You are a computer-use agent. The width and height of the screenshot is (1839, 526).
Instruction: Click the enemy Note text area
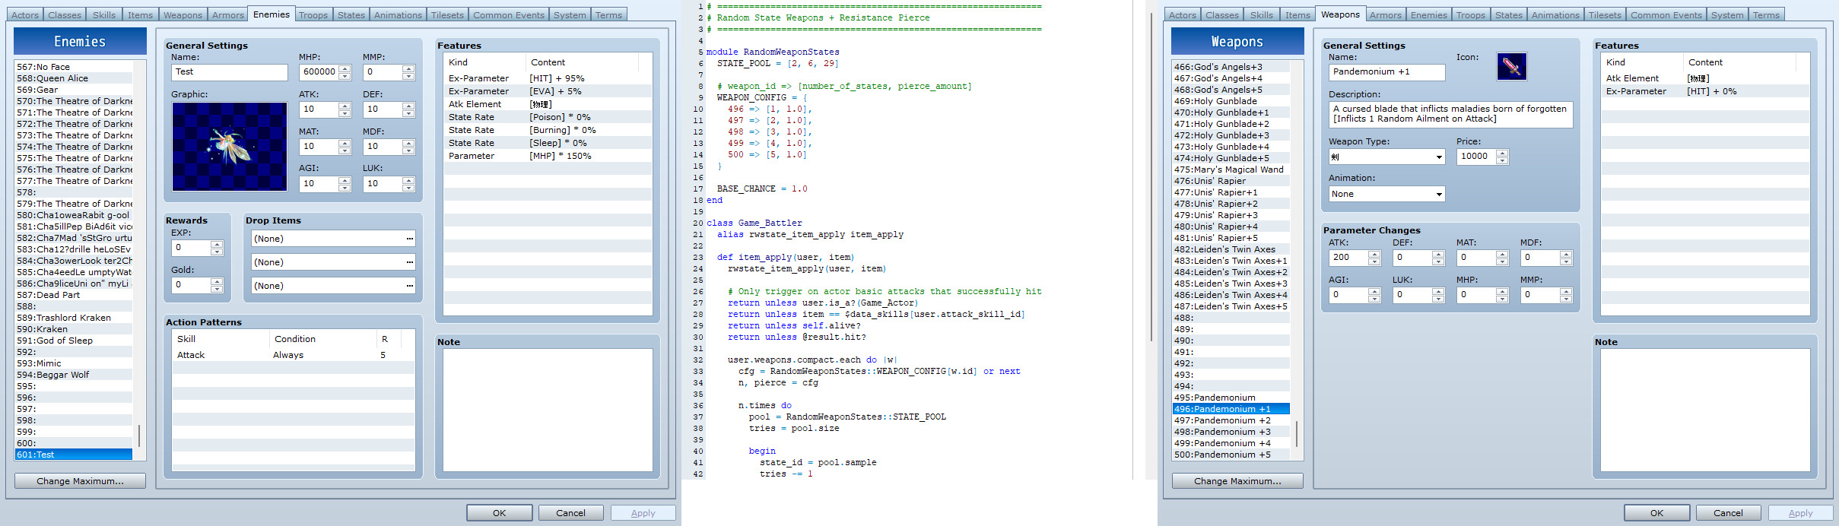click(x=548, y=410)
